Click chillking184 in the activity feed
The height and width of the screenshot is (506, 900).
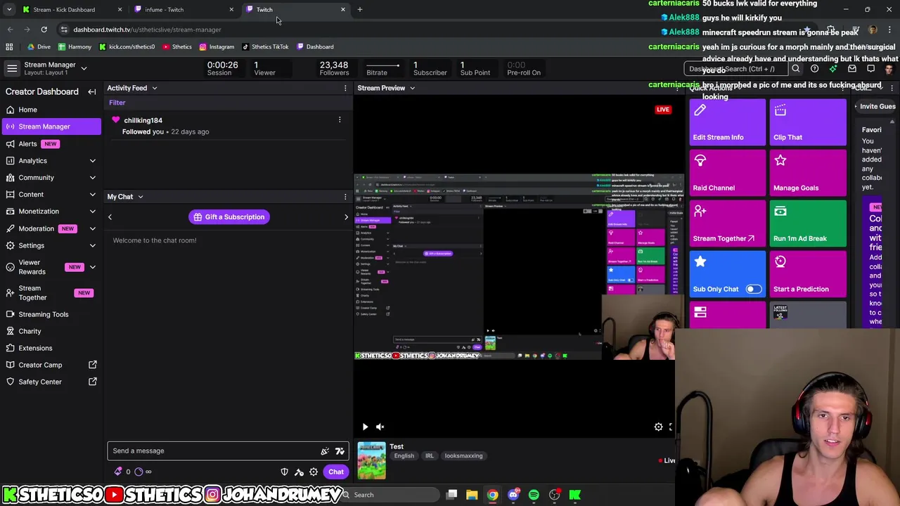tap(143, 120)
